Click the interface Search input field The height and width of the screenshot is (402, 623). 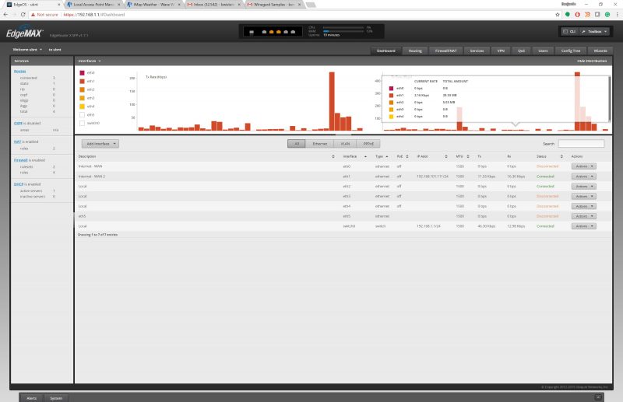[581, 144]
